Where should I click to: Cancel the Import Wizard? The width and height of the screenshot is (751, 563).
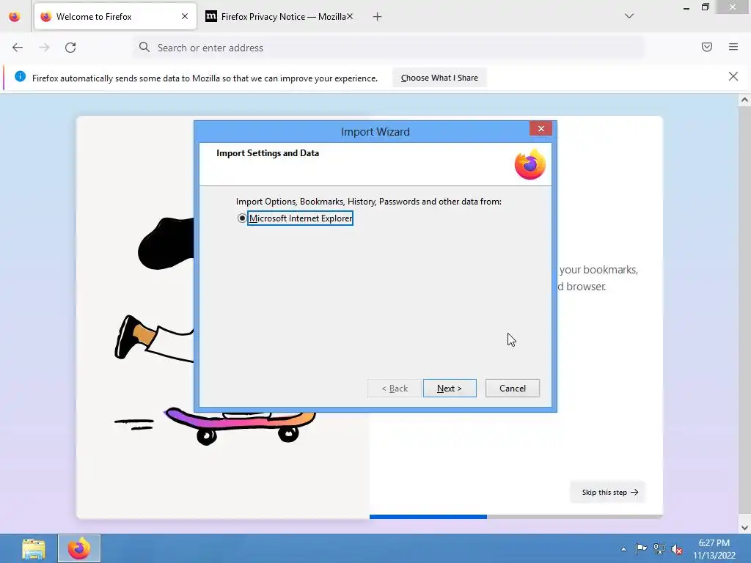click(513, 389)
